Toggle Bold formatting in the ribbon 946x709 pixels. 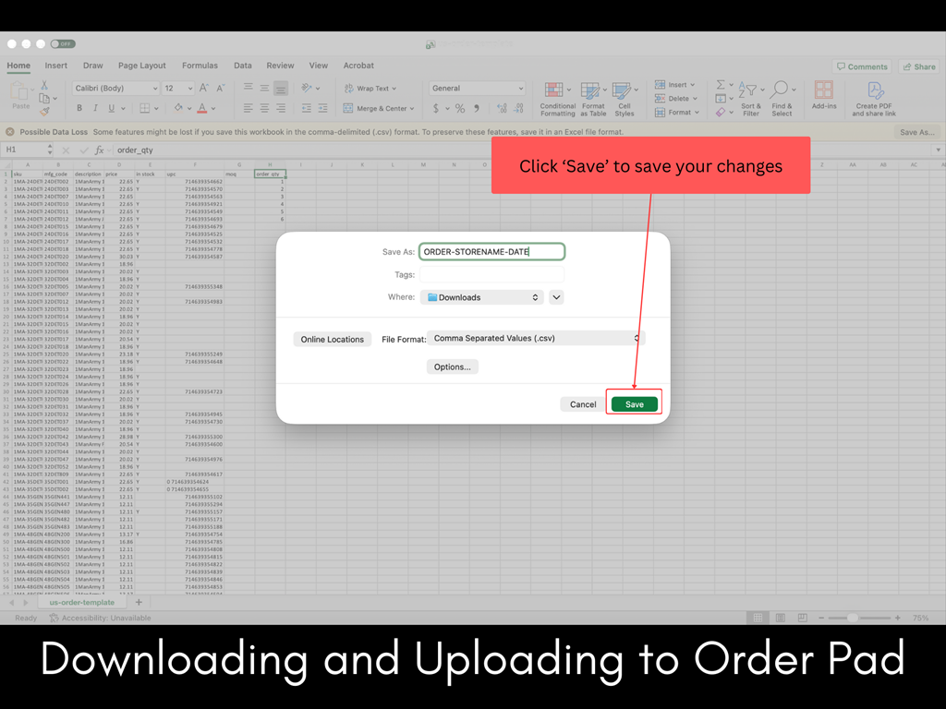coord(79,108)
